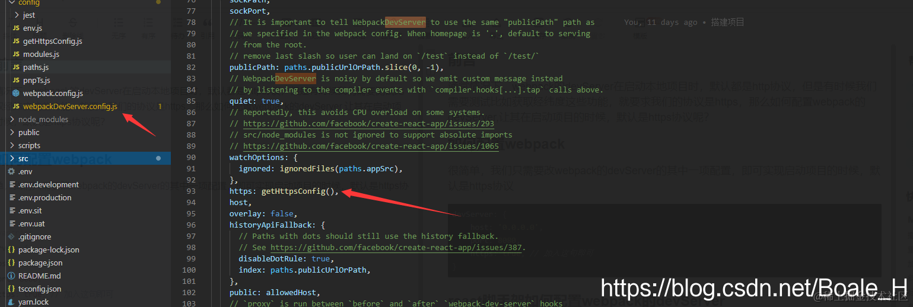
Task: Click yarn icon beside yarn.lock
Action: (11, 302)
